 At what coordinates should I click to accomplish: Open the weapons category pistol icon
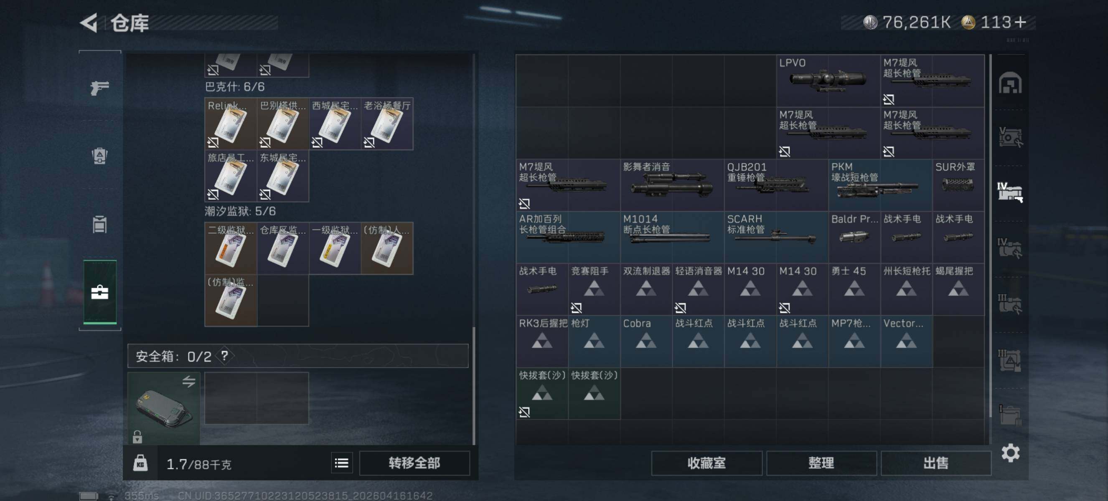(x=99, y=88)
